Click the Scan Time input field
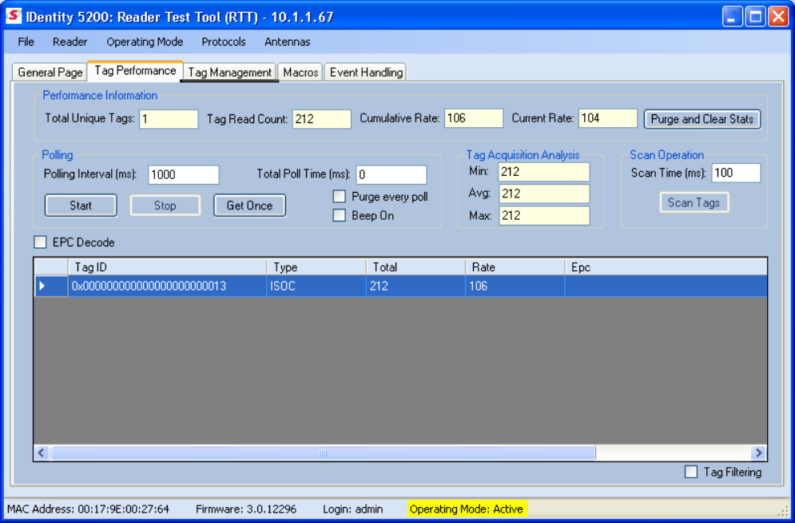 coord(736,173)
